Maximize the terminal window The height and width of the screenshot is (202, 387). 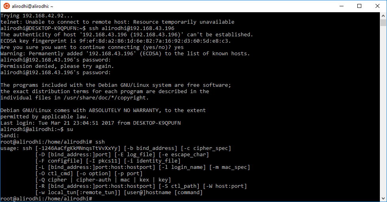click(359, 6)
